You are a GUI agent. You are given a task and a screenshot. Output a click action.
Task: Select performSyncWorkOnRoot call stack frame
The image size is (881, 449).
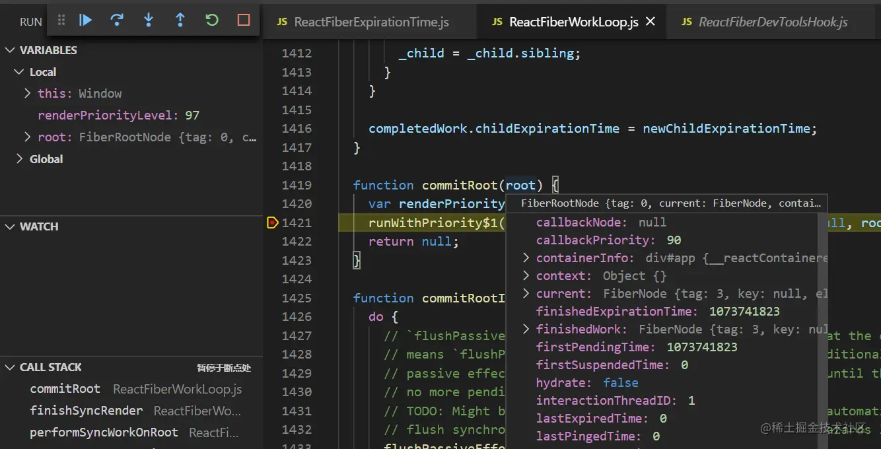(x=131, y=433)
